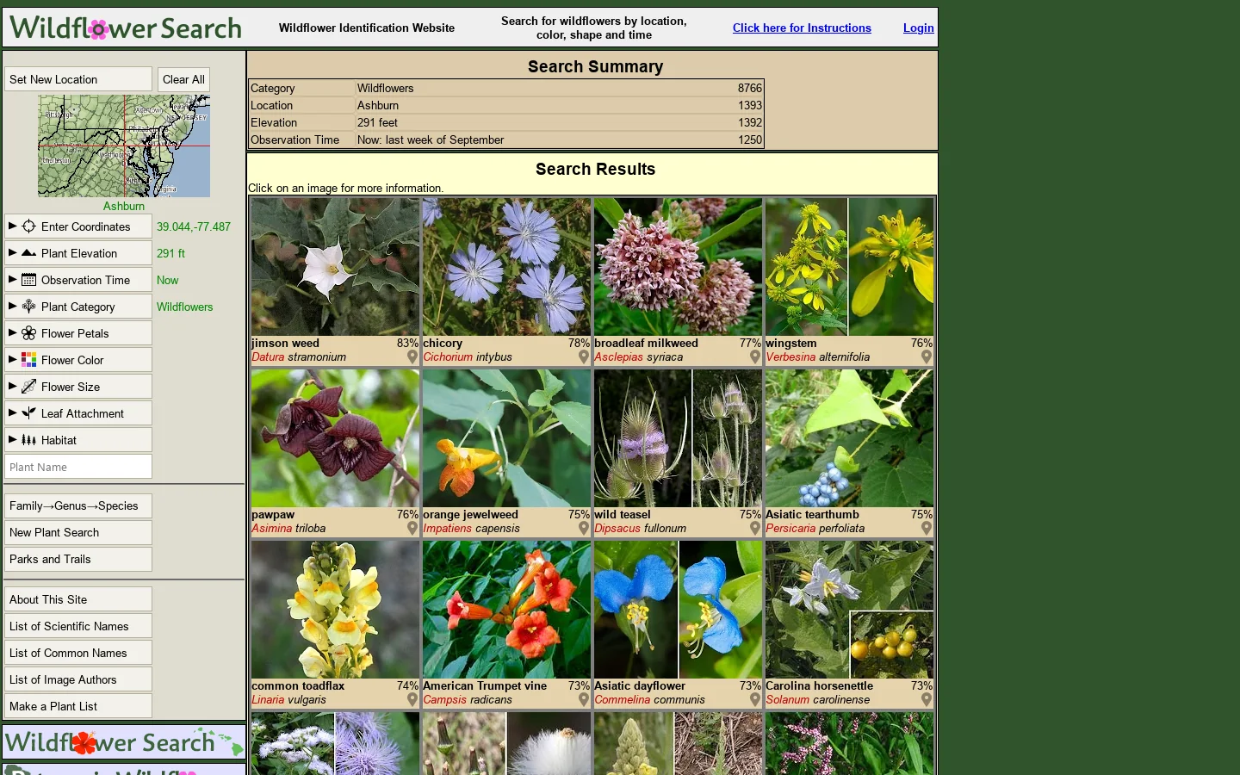Open Parks and Trails menu item

(78, 559)
